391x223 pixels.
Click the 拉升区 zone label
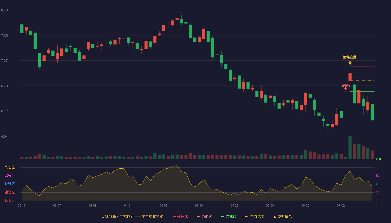(x=9, y=184)
